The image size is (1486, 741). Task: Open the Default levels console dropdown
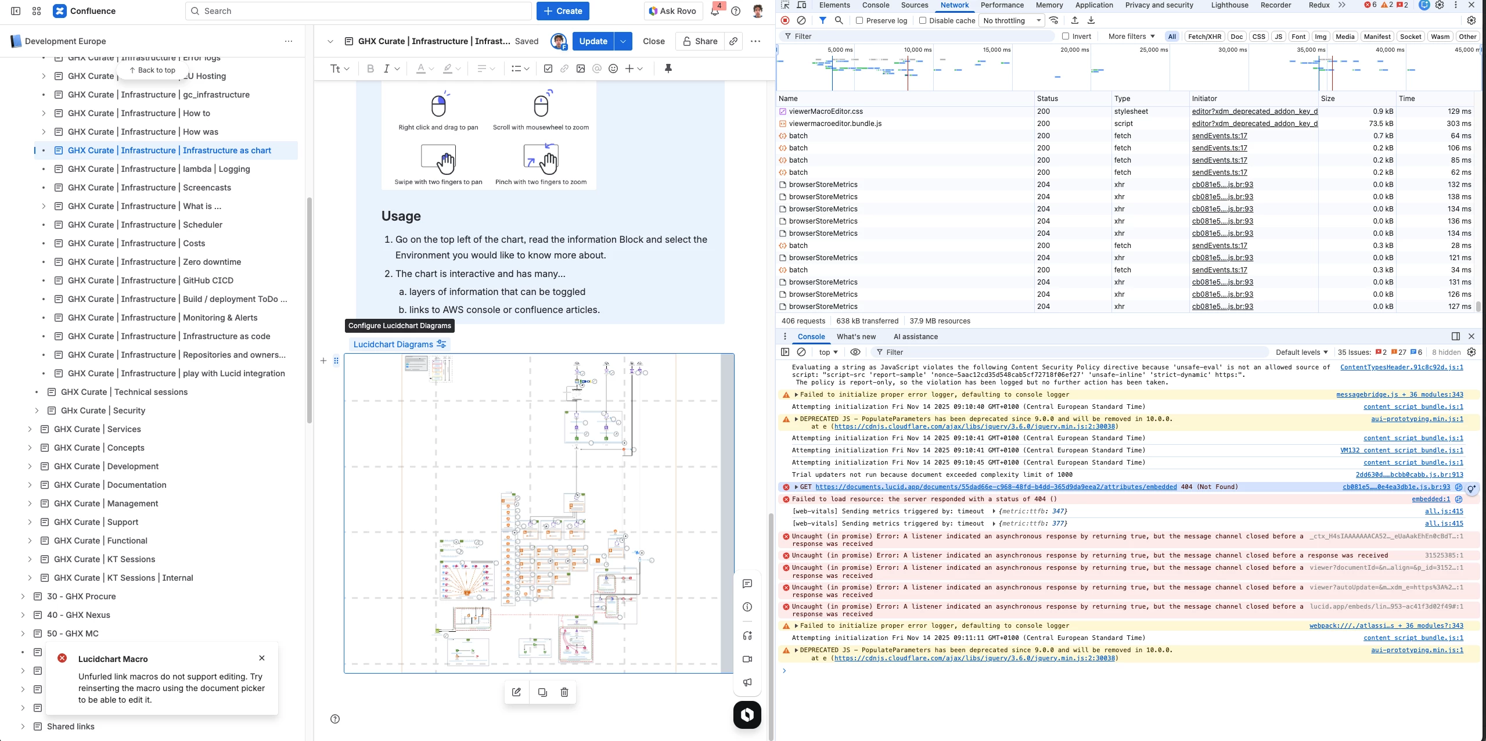tap(1301, 352)
